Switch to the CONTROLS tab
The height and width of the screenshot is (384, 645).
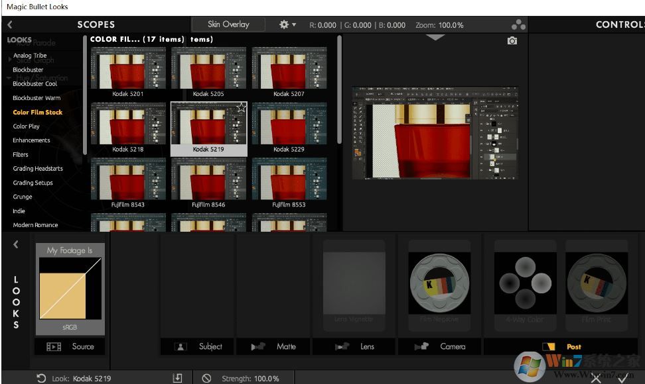(x=621, y=24)
